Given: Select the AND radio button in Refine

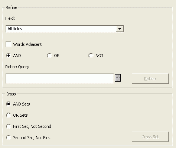Looking at the screenshot, I should pos(9,56).
